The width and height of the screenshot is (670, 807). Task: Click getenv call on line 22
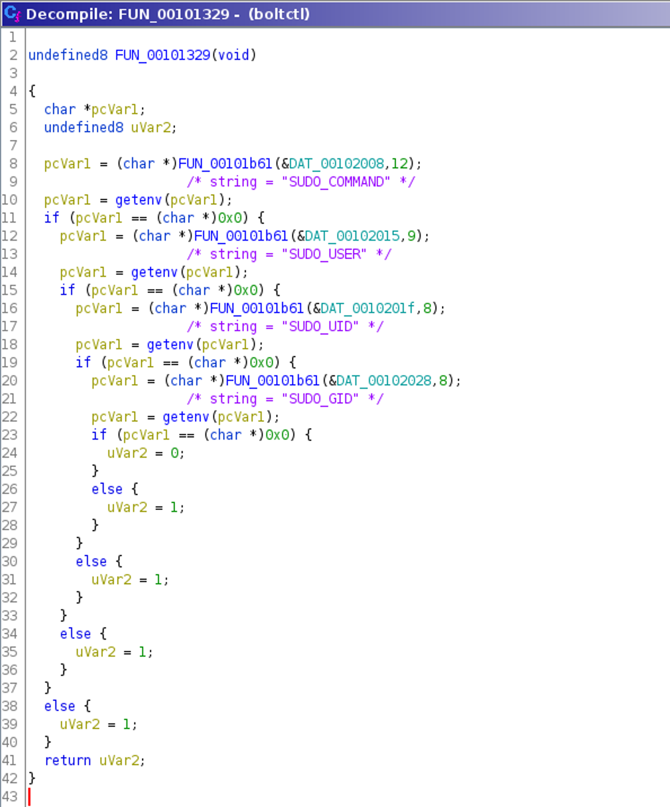pos(186,417)
